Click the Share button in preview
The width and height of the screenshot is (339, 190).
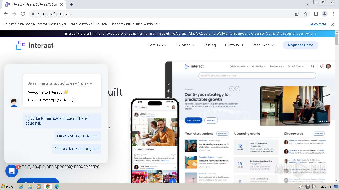click(211, 120)
